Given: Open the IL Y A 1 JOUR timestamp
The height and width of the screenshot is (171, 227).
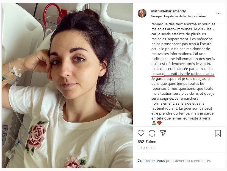Looking at the screenshot, I should (x=146, y=148).
